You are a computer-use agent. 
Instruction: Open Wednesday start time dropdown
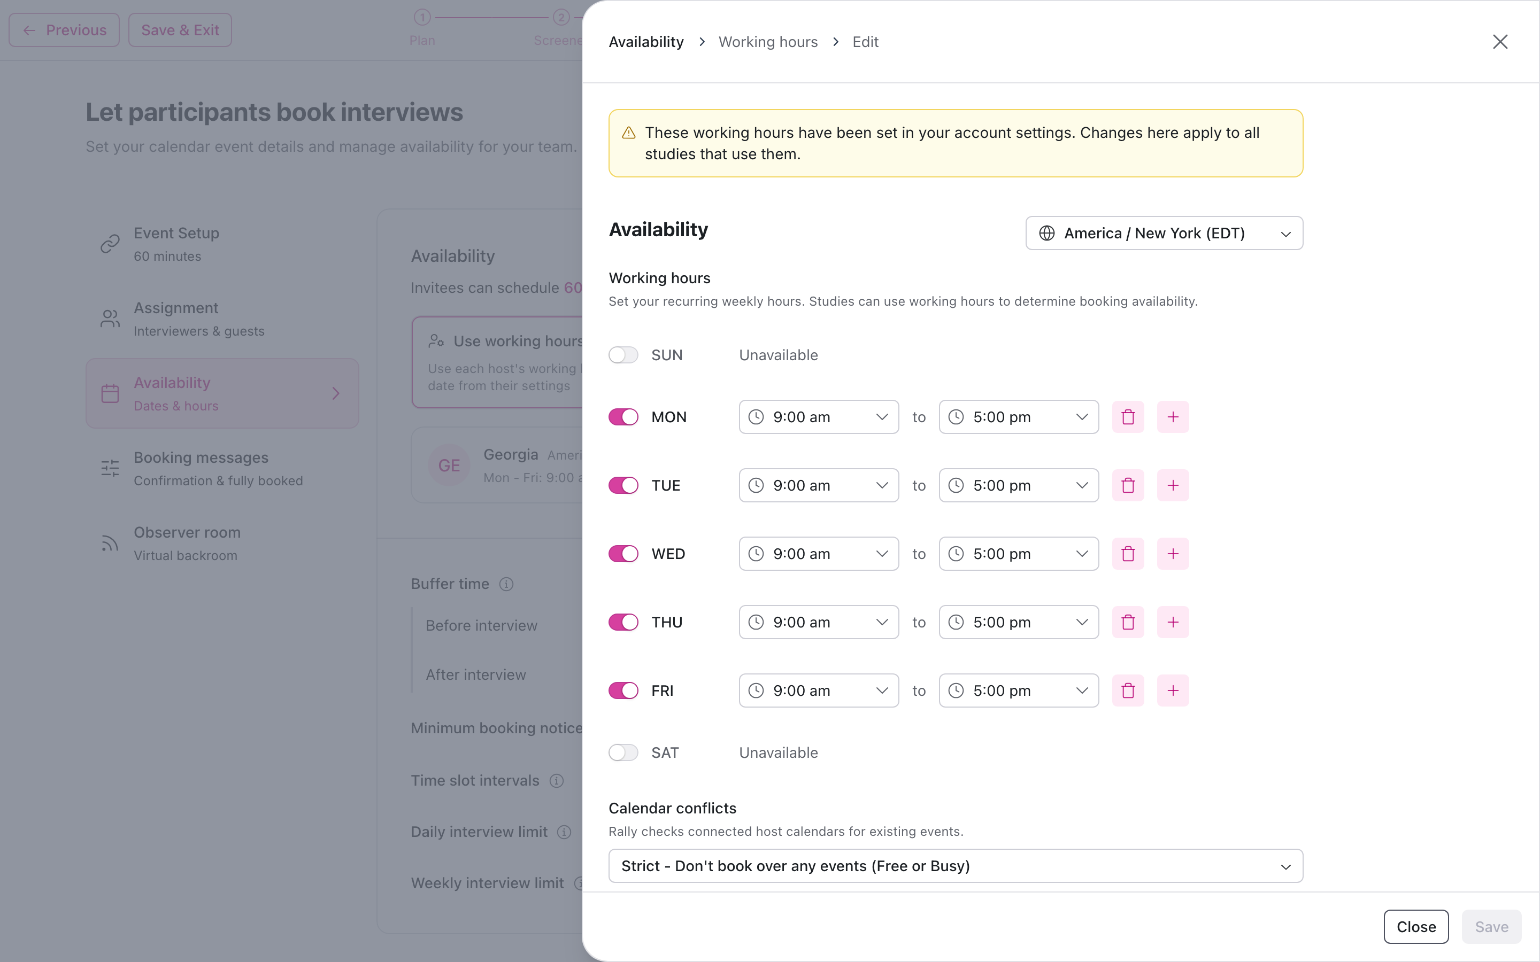point(818,554)
